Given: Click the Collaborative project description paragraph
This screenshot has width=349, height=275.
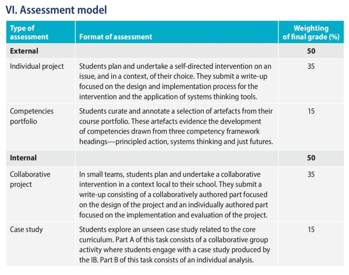Looking at the screenshot, I should point(174,195).
